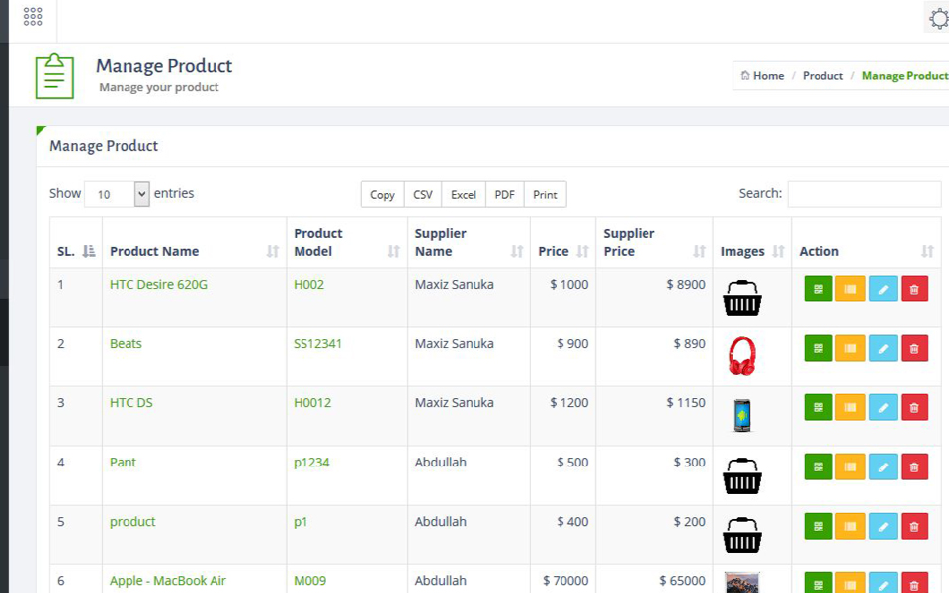Open Product breadcrumb item

822,76
